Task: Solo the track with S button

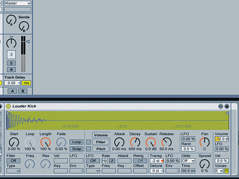Action: [11, 63]
